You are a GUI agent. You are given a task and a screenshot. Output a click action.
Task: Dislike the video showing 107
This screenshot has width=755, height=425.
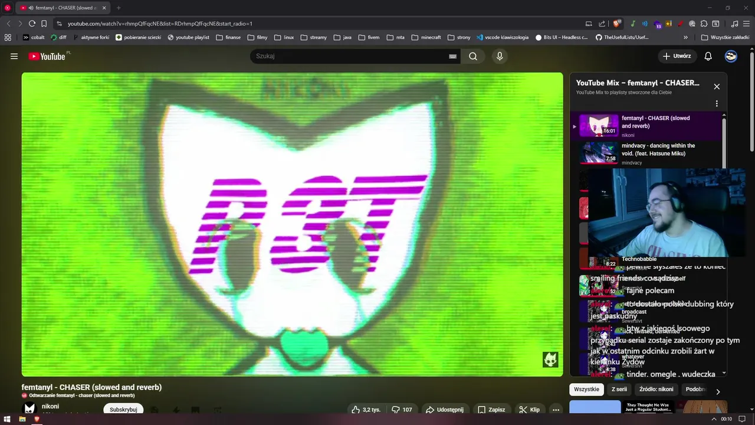point(402,410)
